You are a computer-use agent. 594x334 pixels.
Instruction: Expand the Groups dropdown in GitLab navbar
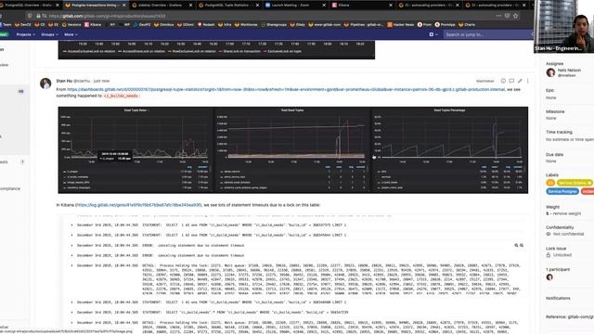[49, 34]
